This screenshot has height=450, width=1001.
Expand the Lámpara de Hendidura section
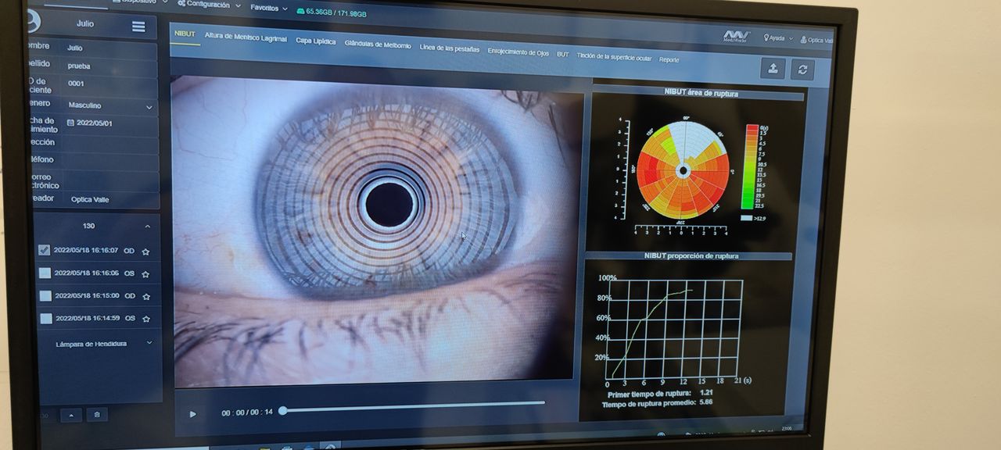(x=149, y=343)
